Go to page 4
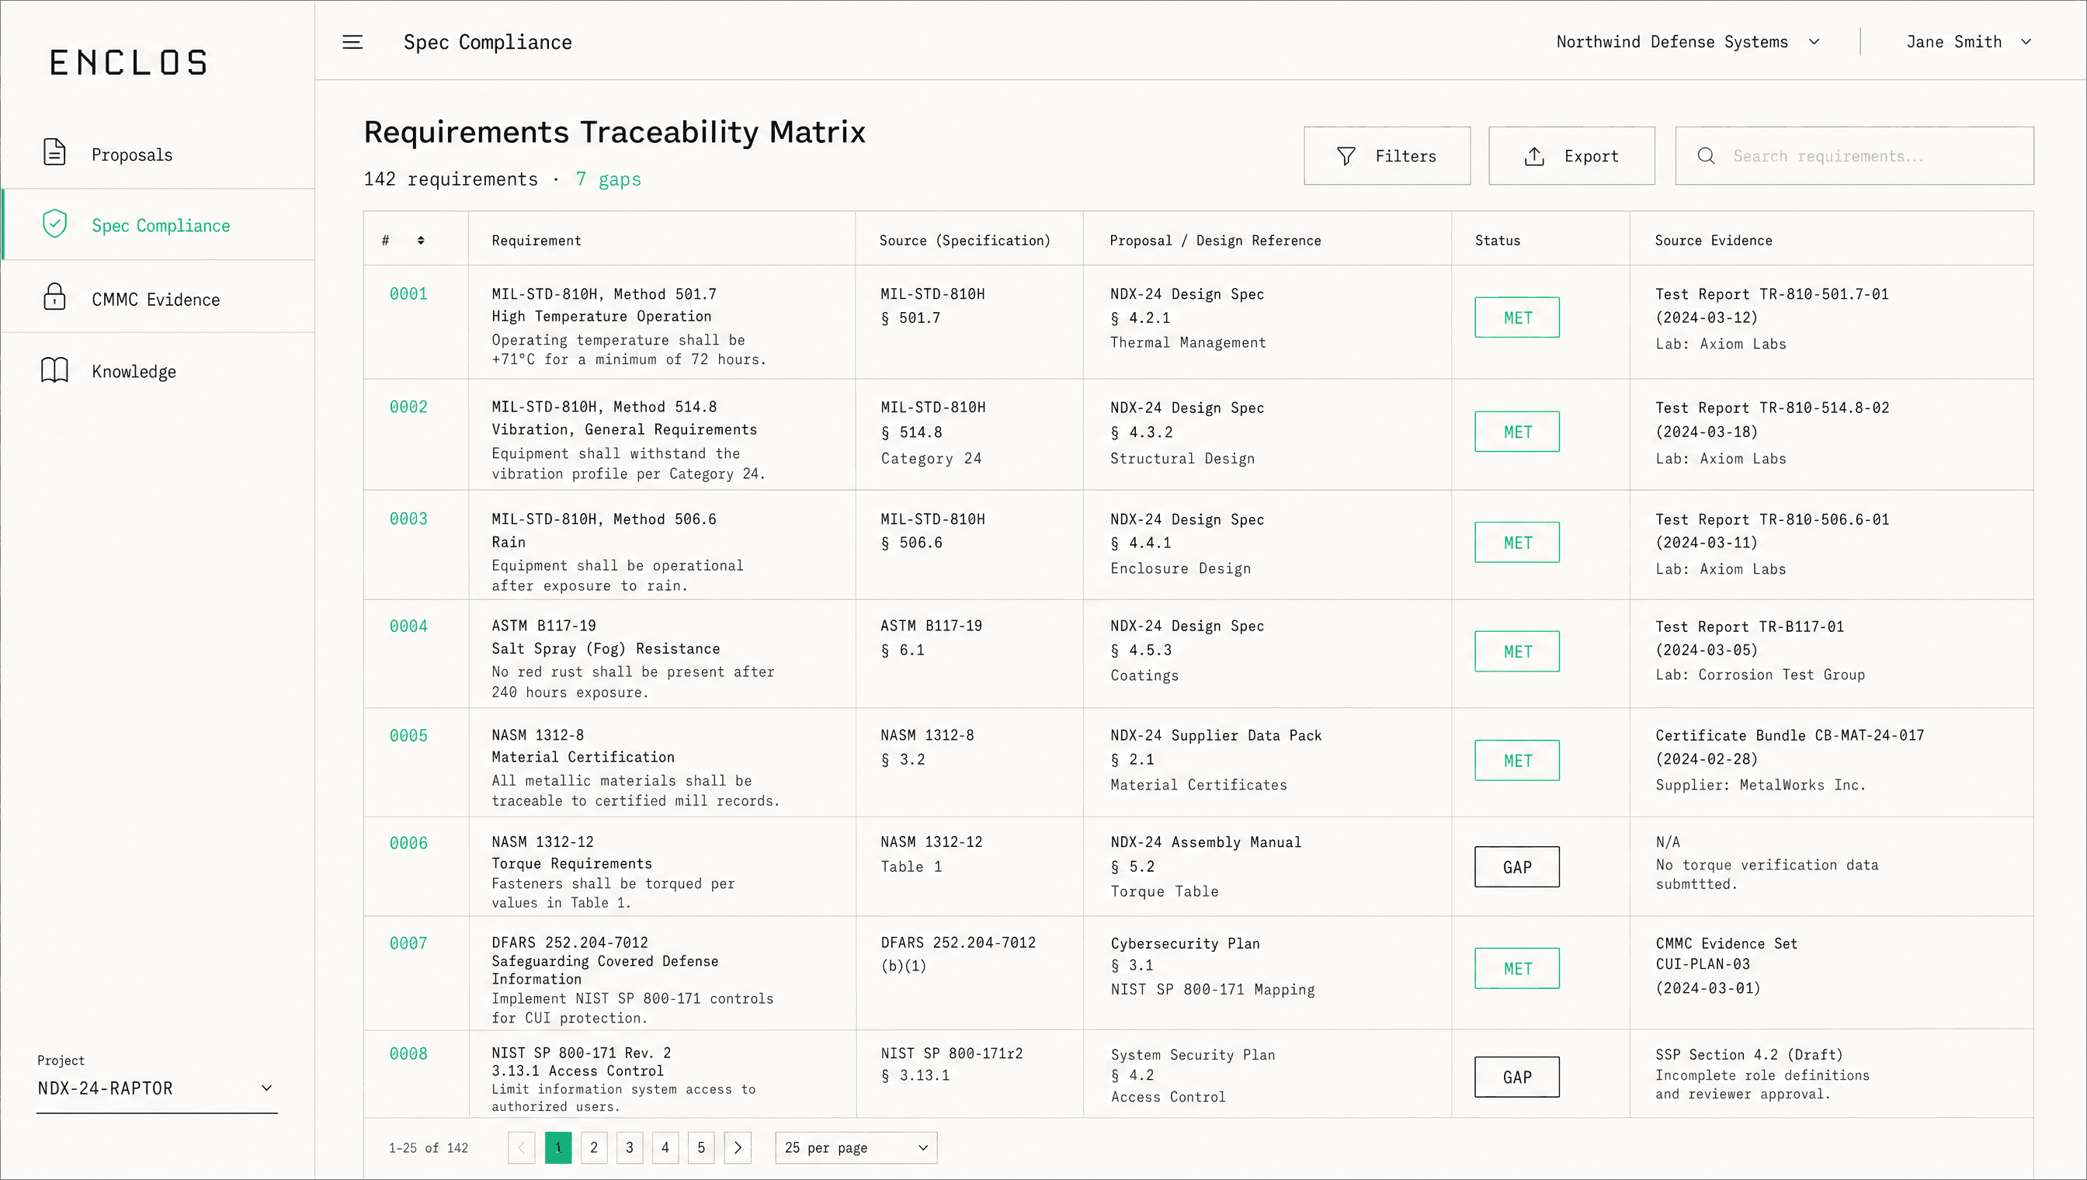The width and height of the screenshot is (2087, 1180). click(x=665, y=1147)
